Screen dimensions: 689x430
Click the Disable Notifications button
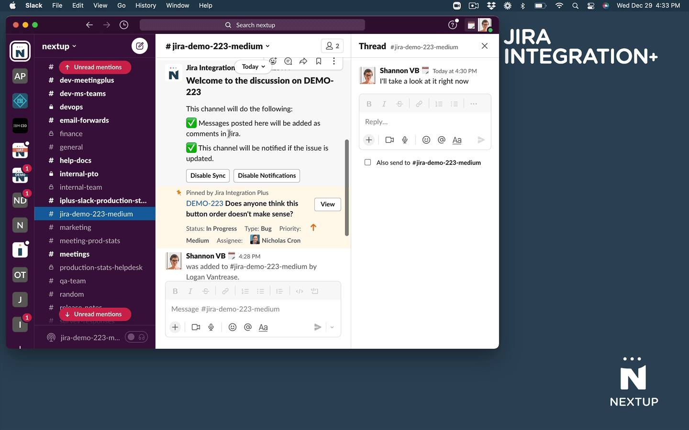pyautogui.click(x=267, y=176)
